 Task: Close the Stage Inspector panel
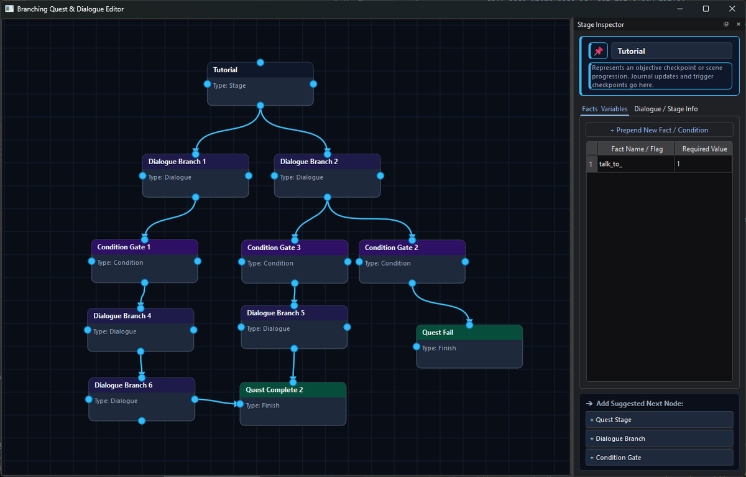pyautogui.click(x=738, y=24)
